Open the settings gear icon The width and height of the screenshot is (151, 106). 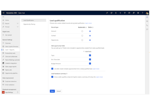(138, 13)
